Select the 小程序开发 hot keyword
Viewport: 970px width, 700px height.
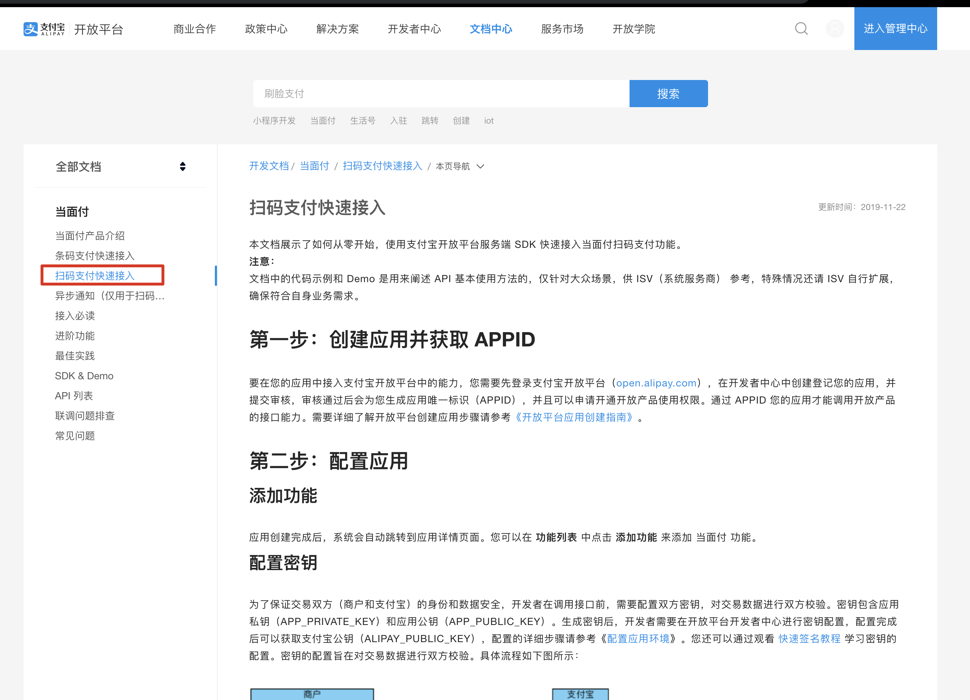click(274, 121)
